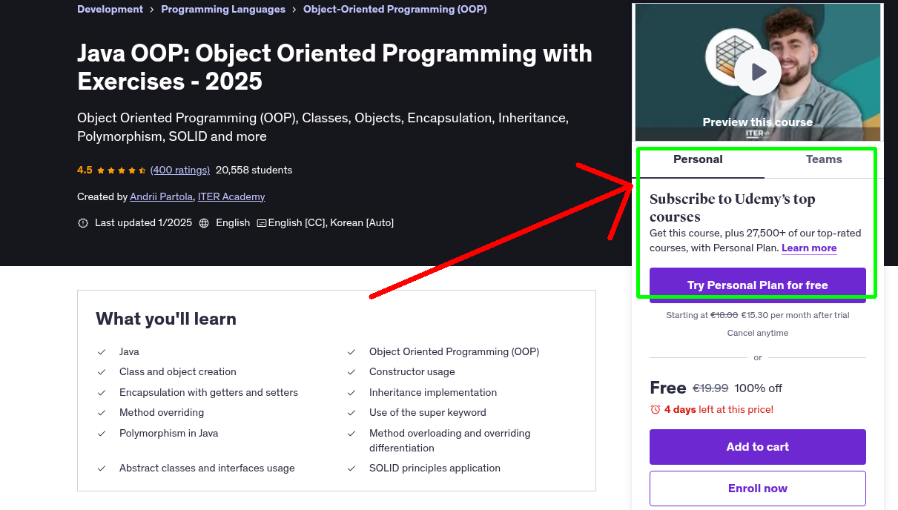Viewport: 898px width, 510px height.
Task: Open the Development breadcrumb link
Action: (110, 10)
